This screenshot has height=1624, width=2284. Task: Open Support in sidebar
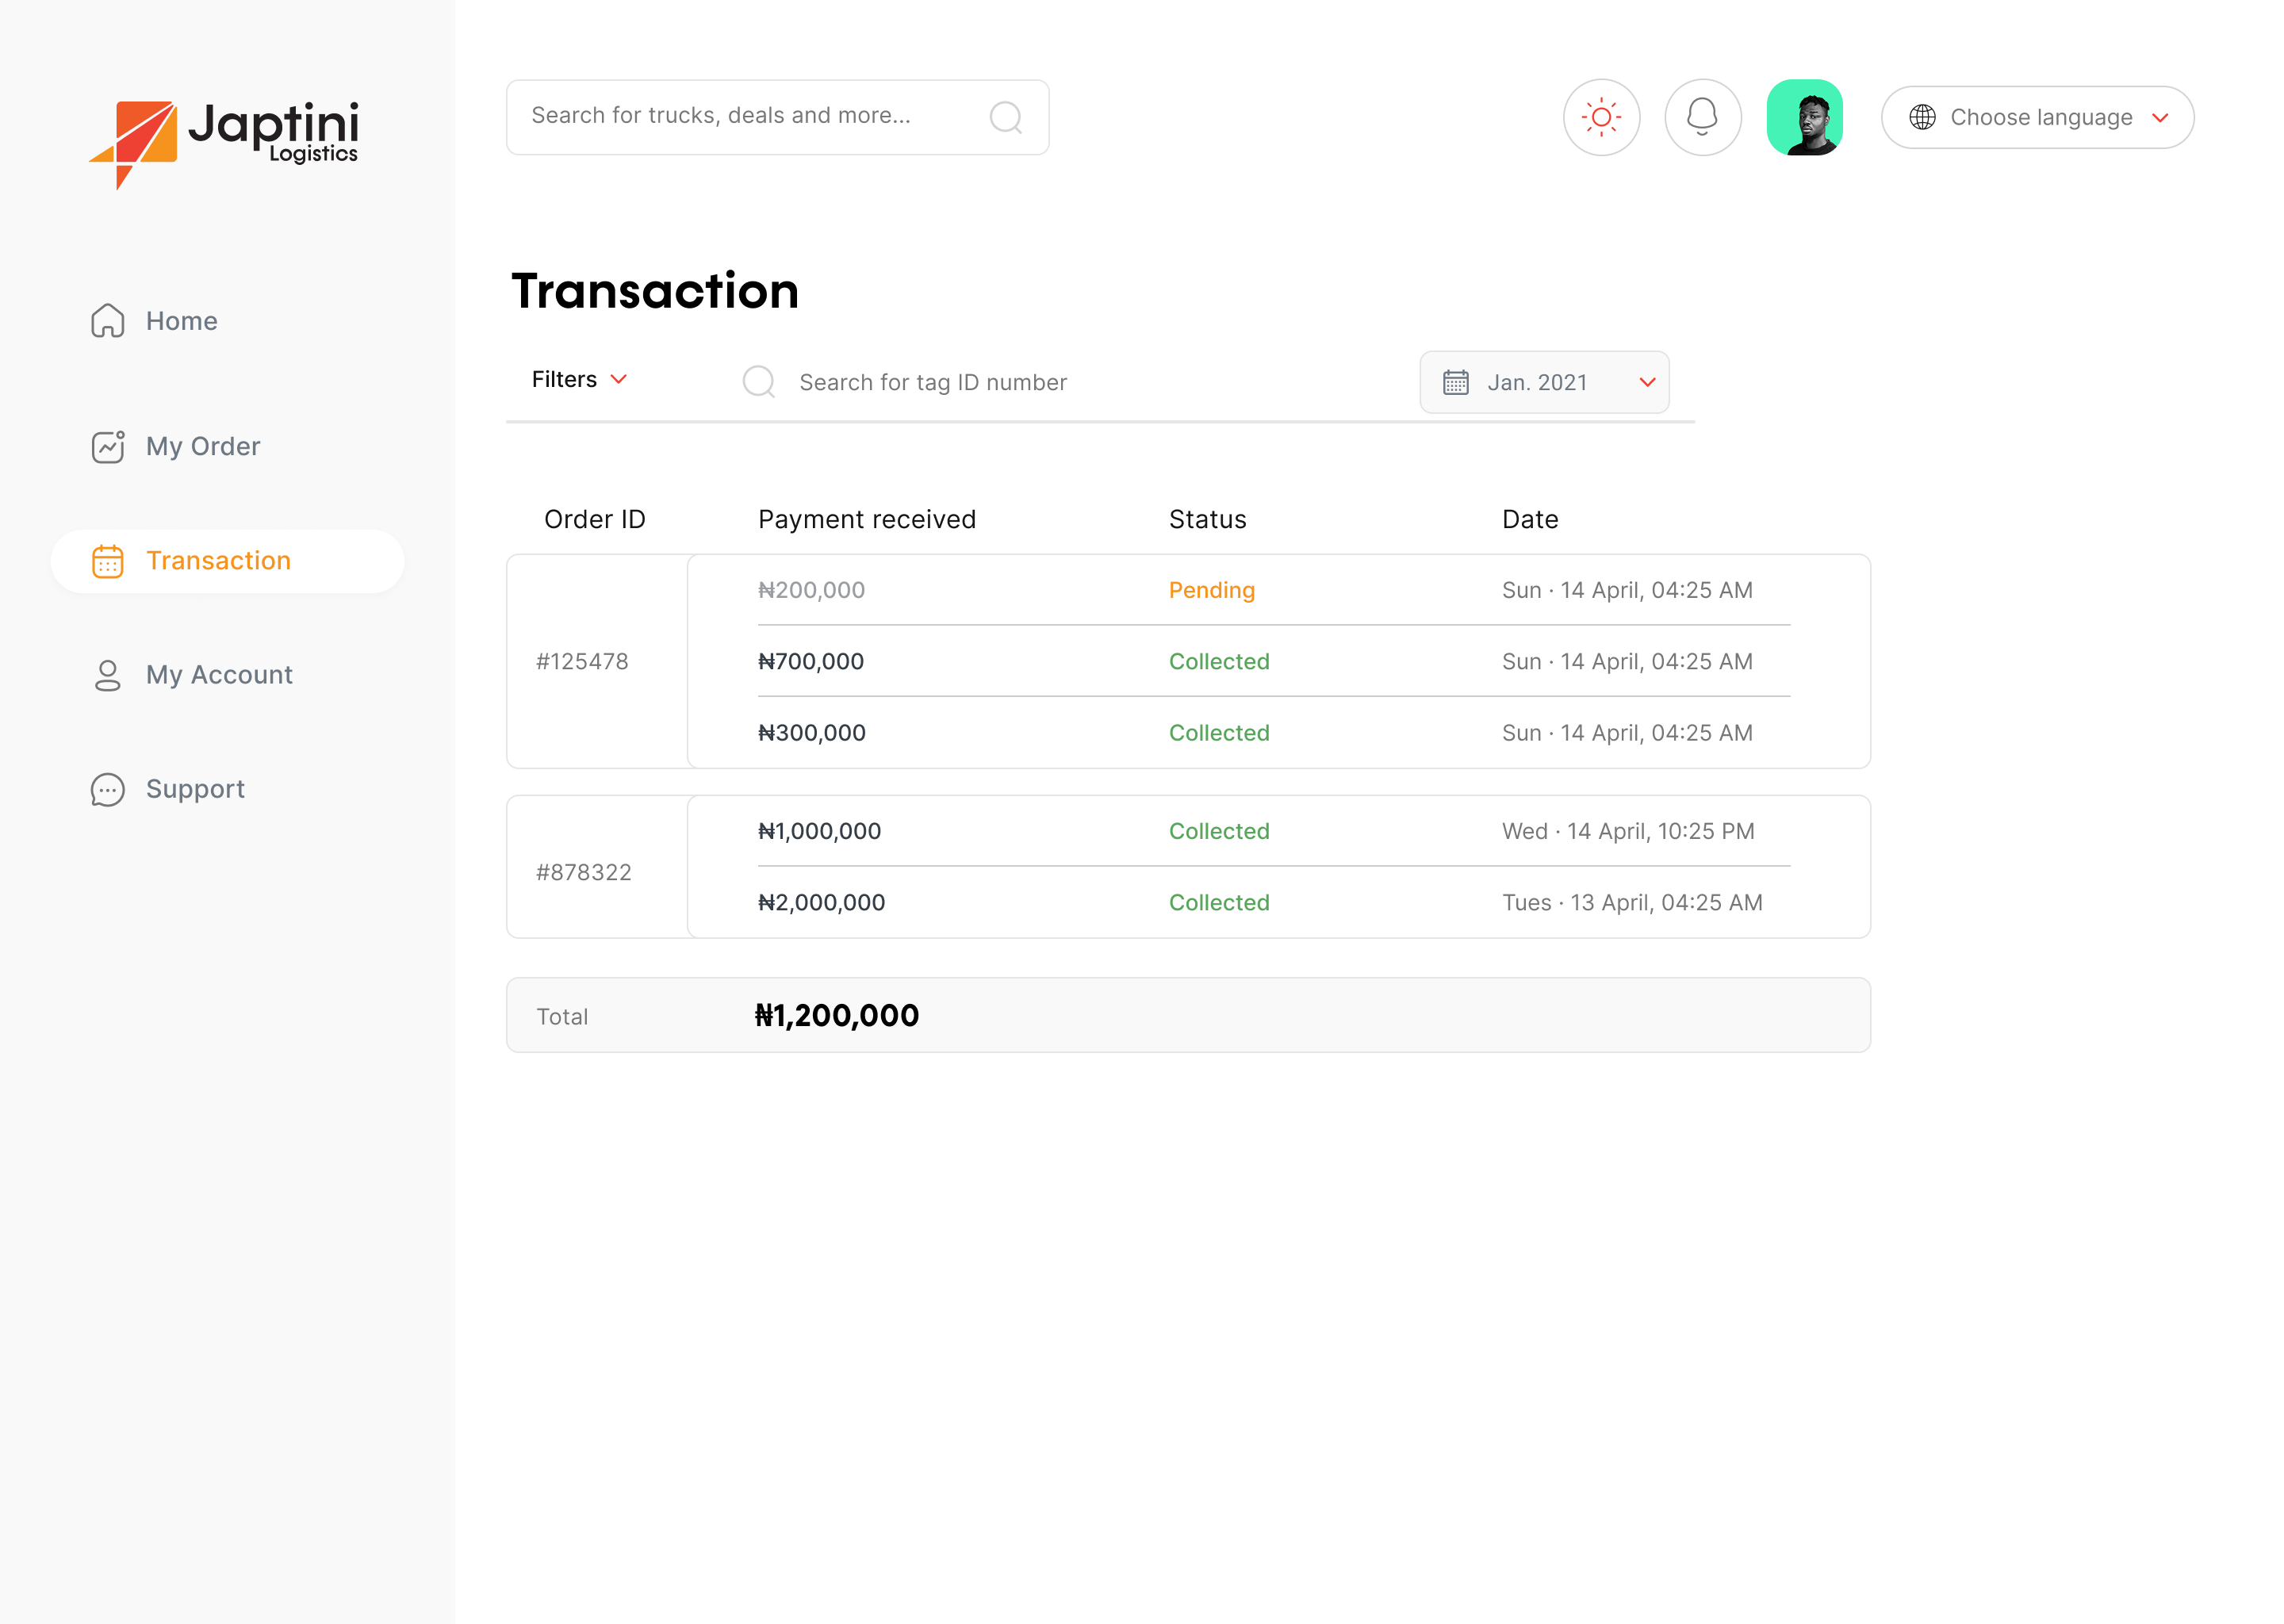tap(195, 789)
